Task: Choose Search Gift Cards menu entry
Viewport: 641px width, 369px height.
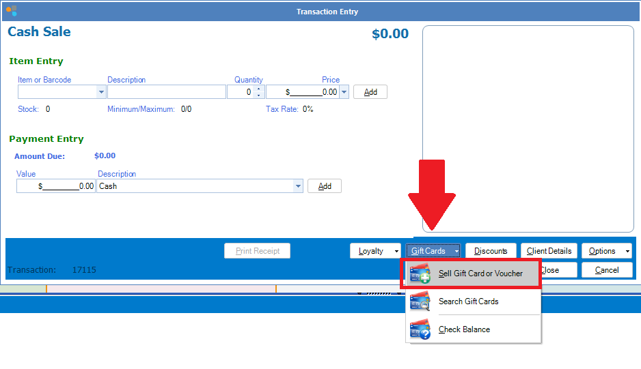Action: (x=468, y=301)
